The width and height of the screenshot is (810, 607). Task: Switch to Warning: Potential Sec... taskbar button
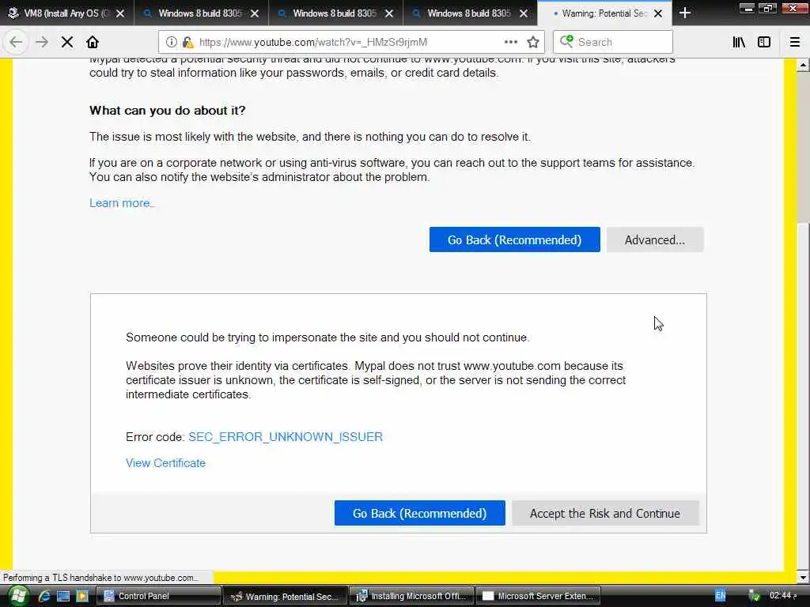click(x=285, y=596)
